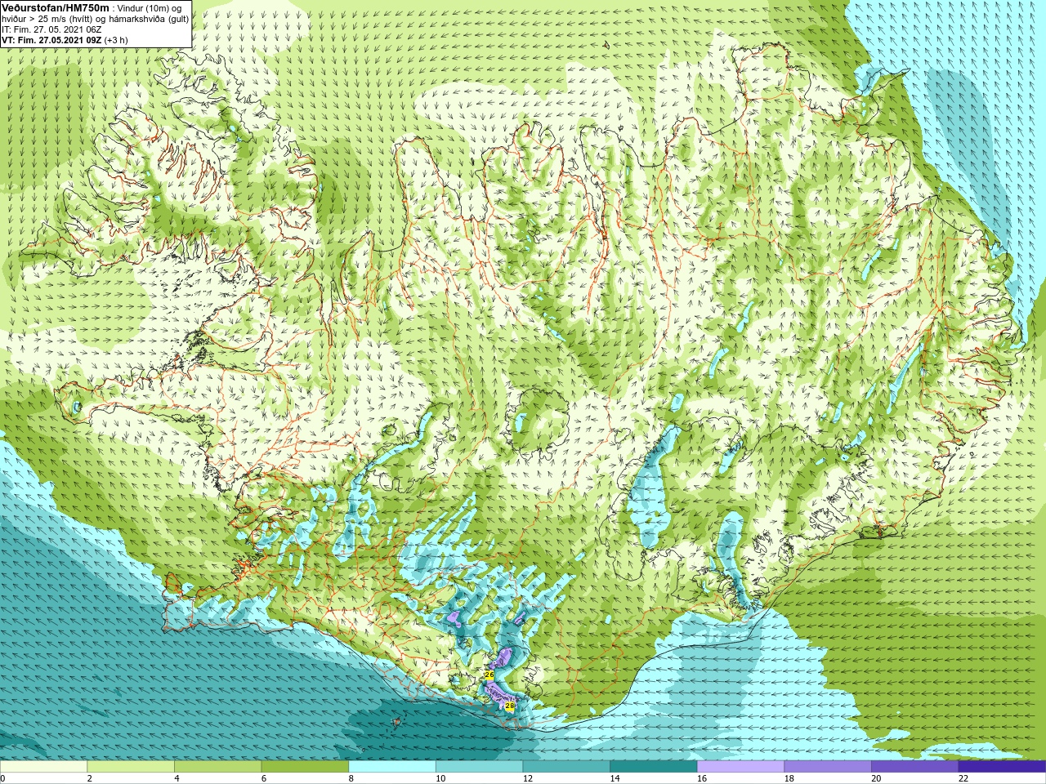Image resolution: width=1046 pixels, height=784 pixels.
Task: Click the 18–20 m/s purple legend swatch
Action: click(828, 767)
